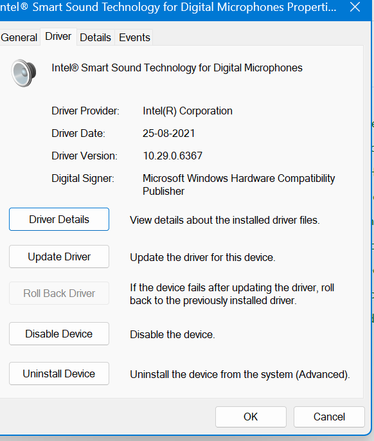This screenshot has width=374, height=441.
Task: Click the driver version value 10.29.0.6367
Action: [173, 156]
